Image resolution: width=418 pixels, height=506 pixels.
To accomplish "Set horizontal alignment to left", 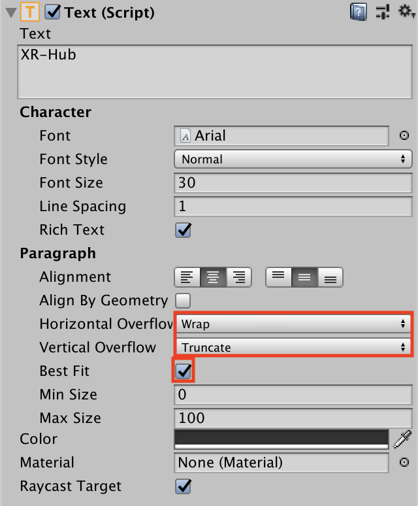I will tap(187, 277).
